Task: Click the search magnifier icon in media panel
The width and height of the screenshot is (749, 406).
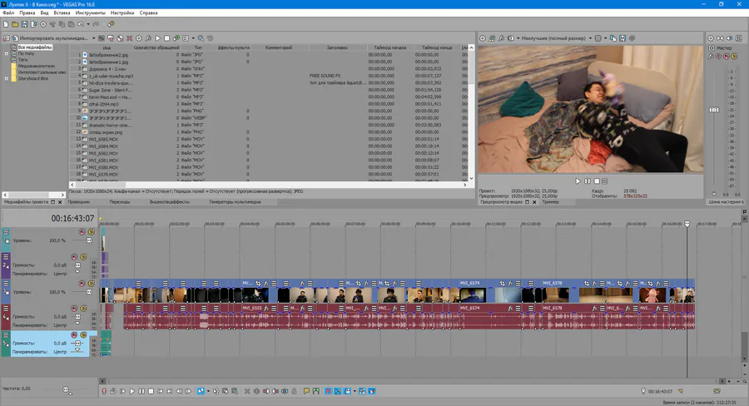Action: (201, 38)
